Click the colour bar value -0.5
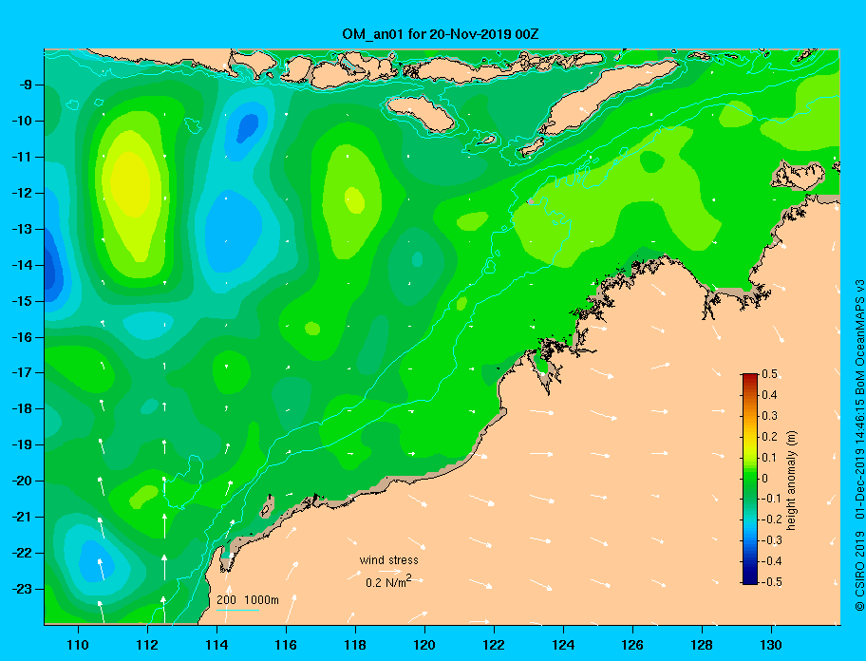Image resolution: width=866 pixels, height=661 pixels. (x=772, y=582)
